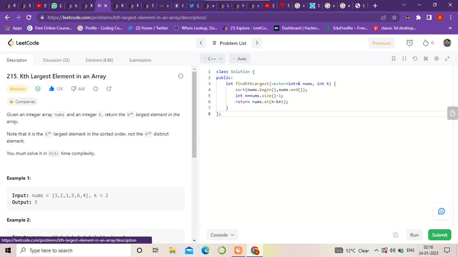Click the LeetCode logo
Image resolution: width=458 pixels, height=257 pixels.
click(x=23, y=43)
